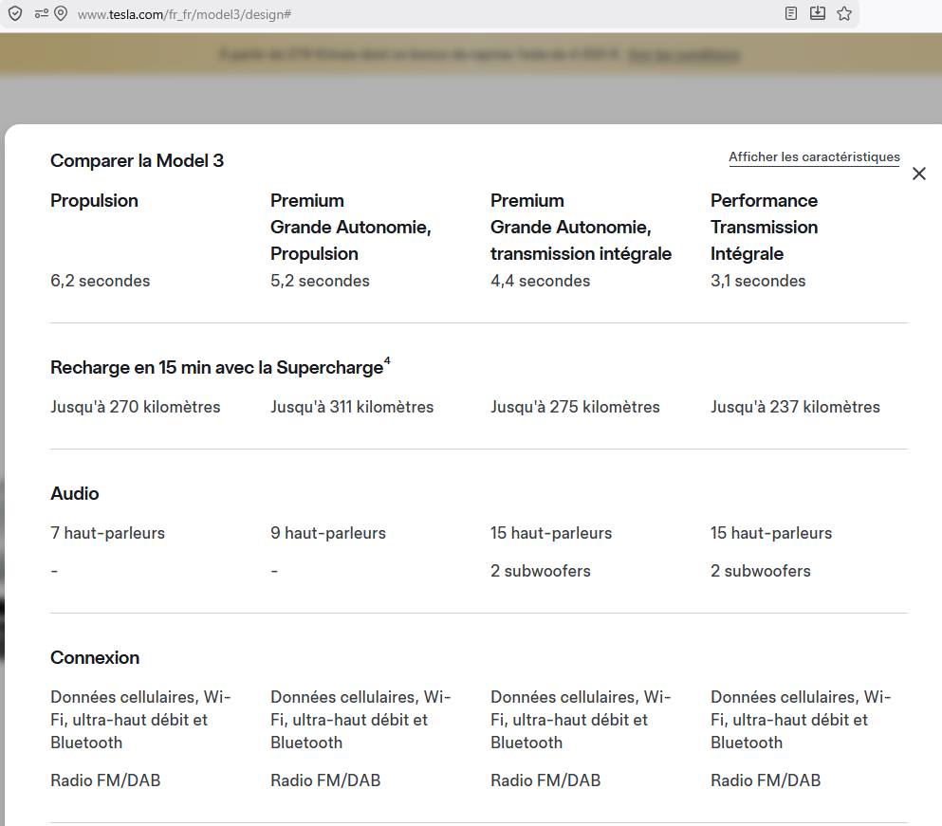Click the tesla.com URL in address bar

point(184,14)
